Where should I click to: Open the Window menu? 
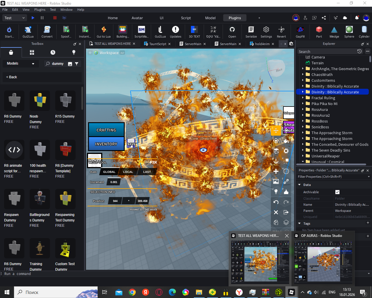tap(67, 10)
